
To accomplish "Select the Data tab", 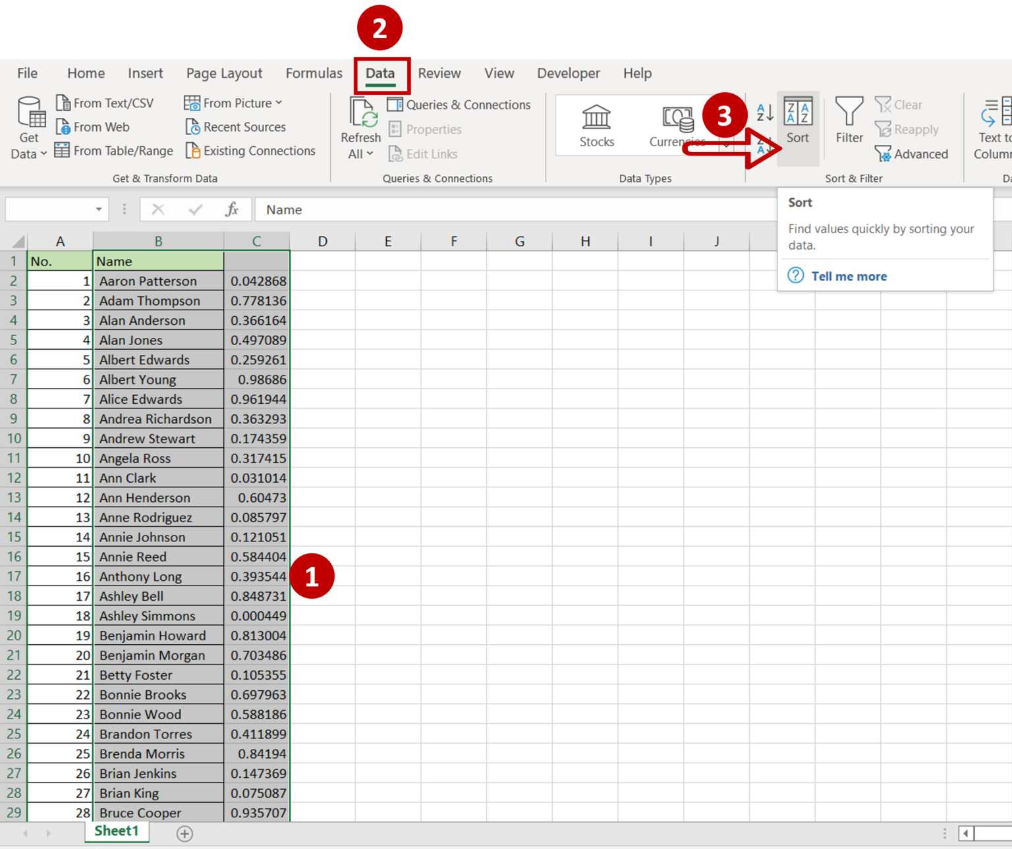I will 381,74.
